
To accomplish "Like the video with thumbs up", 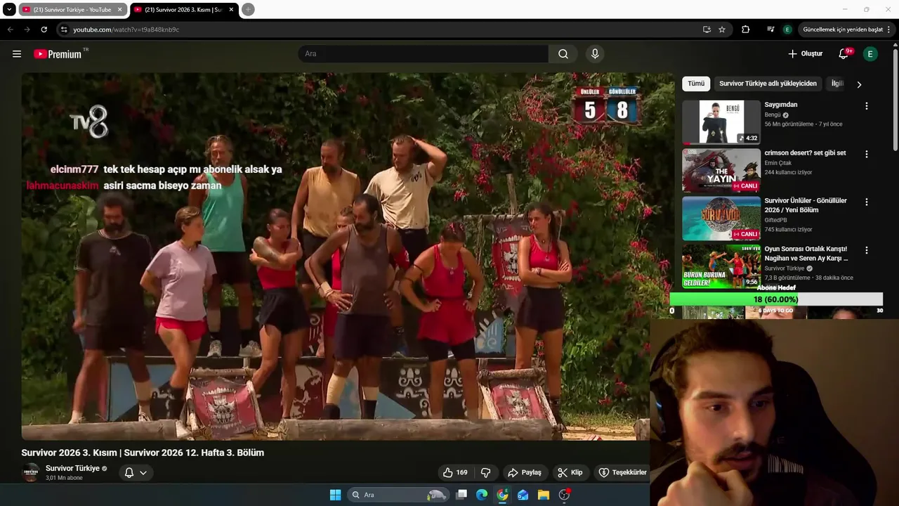I will [x=454, y=472].
